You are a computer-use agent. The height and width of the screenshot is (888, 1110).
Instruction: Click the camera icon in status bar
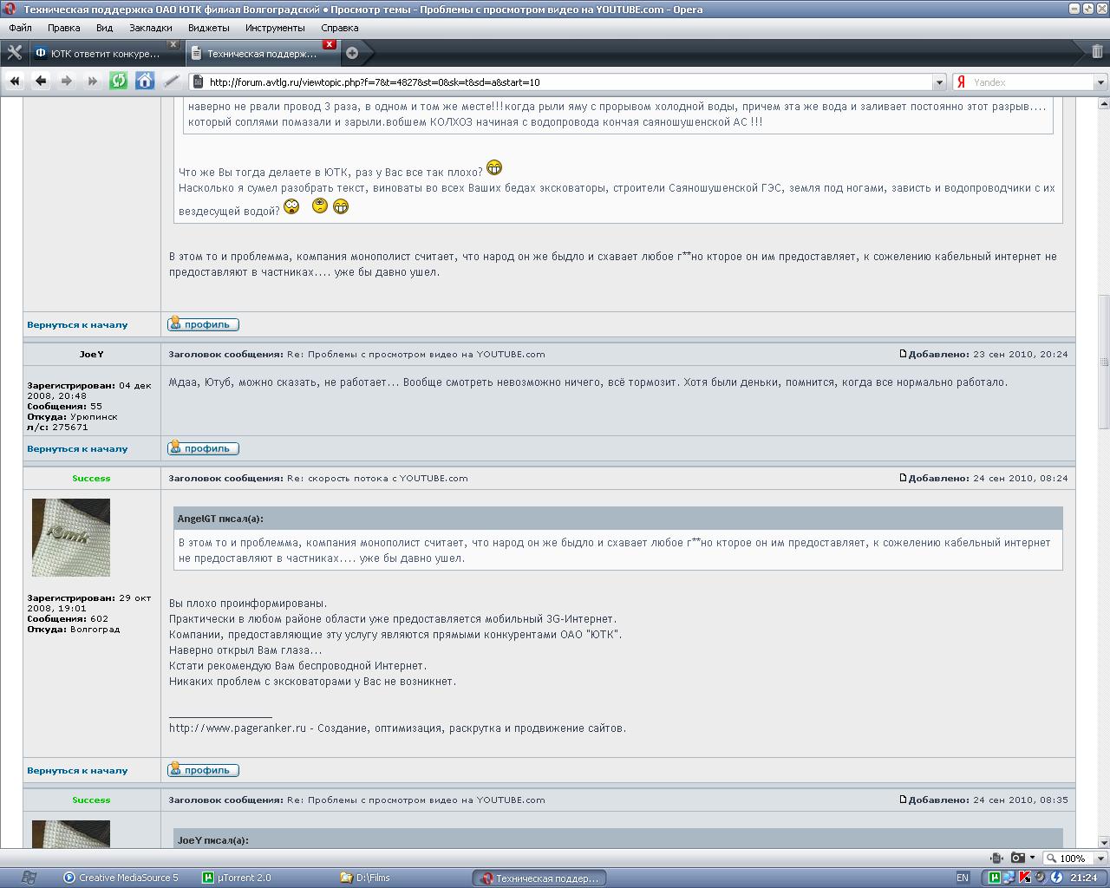click(1018, 858)
